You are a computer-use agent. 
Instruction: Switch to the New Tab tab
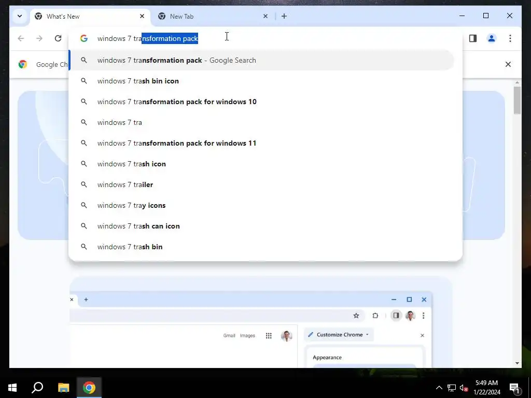tap(213, 16)
